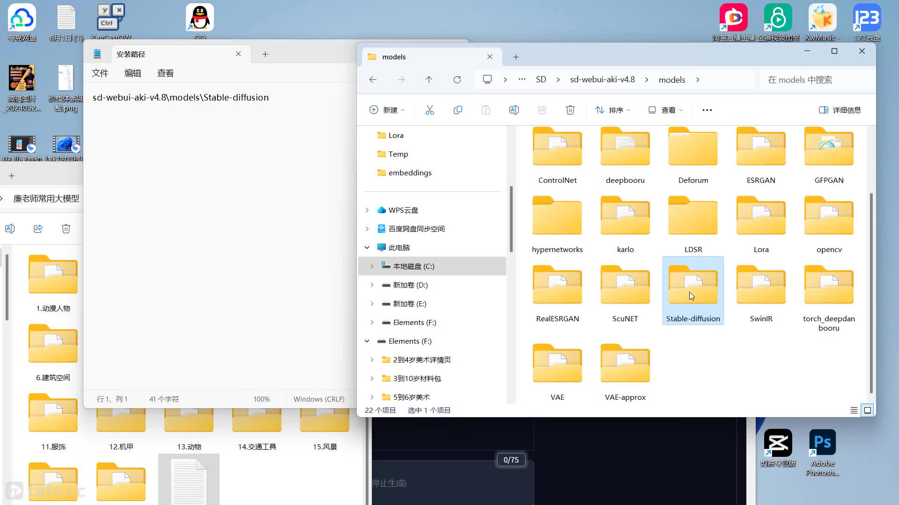Open 剪映专业版 desktop shortcut

pyautogui.click(x=778, y=448)
